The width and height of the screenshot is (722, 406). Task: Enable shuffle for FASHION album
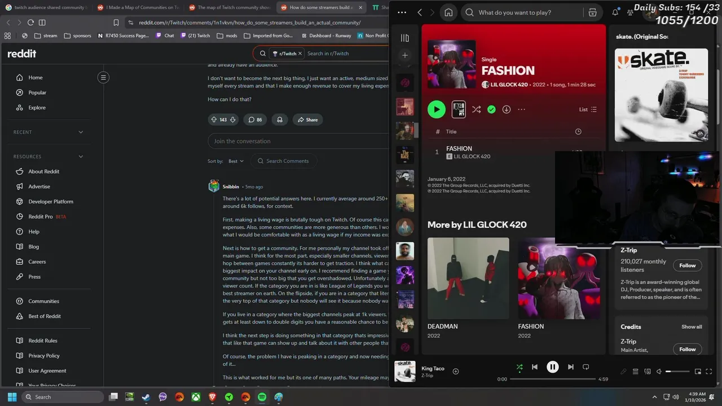tap(477, 109)
